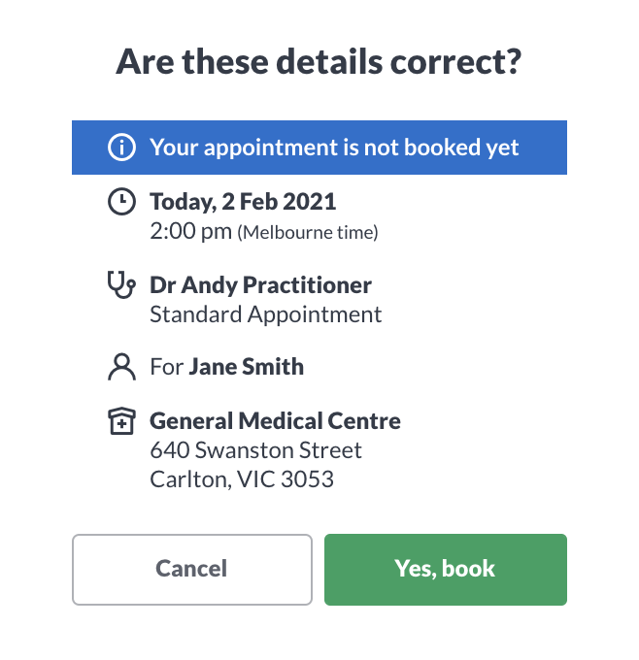Click the medical centre building icon
The width and height of the screenshot is (639, 660).
click(121, 421)
